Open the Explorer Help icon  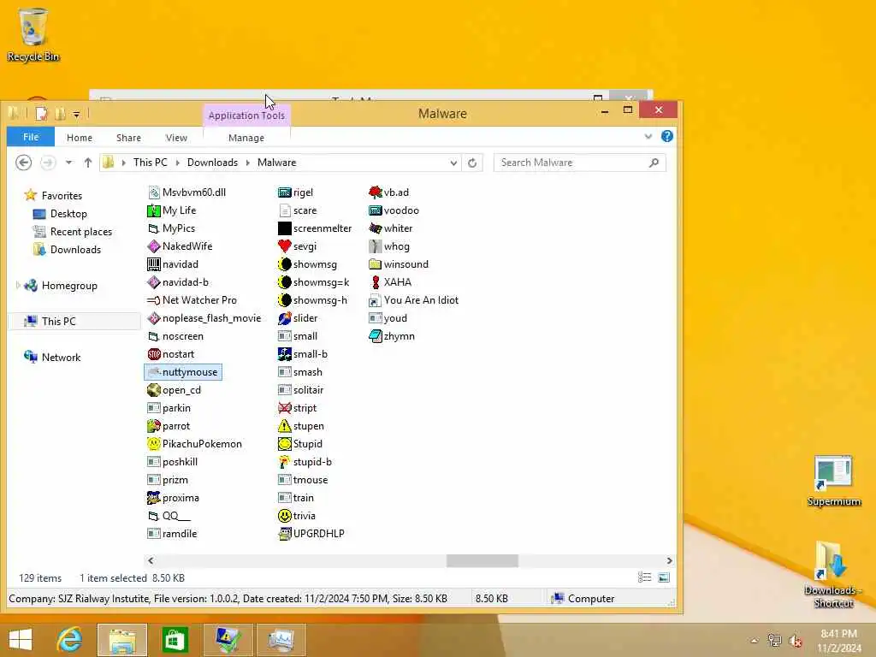(x=666, y=136)
